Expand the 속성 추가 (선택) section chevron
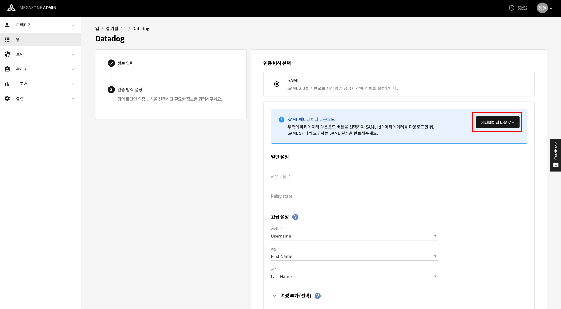This screenshot has width=561, height=309. [274, 296]
